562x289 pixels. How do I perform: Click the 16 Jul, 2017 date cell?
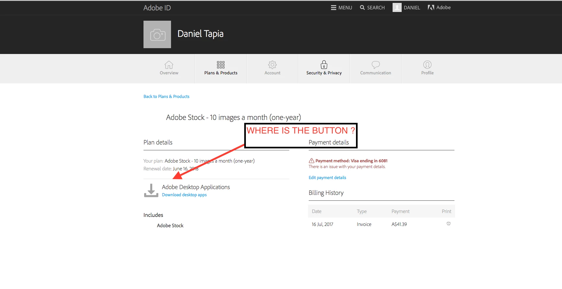[322, 224]
